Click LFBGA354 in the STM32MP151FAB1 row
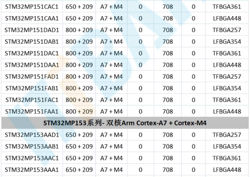The width and height of the screenshot is (250, 177). coord(227,88)
